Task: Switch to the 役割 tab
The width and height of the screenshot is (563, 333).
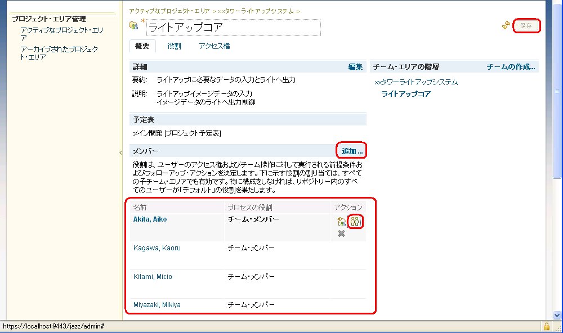Action: coord(174,46)
